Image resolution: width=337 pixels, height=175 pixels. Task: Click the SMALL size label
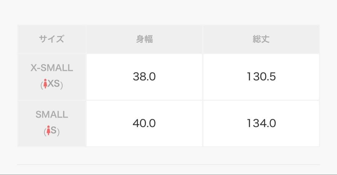tap(52, 115)
